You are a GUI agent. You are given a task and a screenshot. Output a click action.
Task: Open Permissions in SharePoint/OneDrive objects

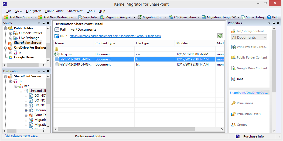coord(242,103)
